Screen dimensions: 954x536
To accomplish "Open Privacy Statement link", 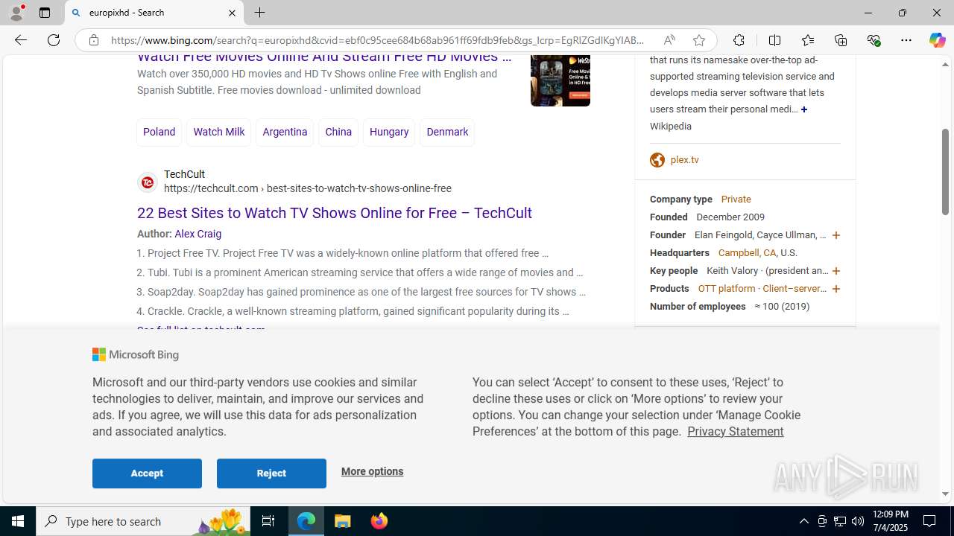I will click(735, 431).
